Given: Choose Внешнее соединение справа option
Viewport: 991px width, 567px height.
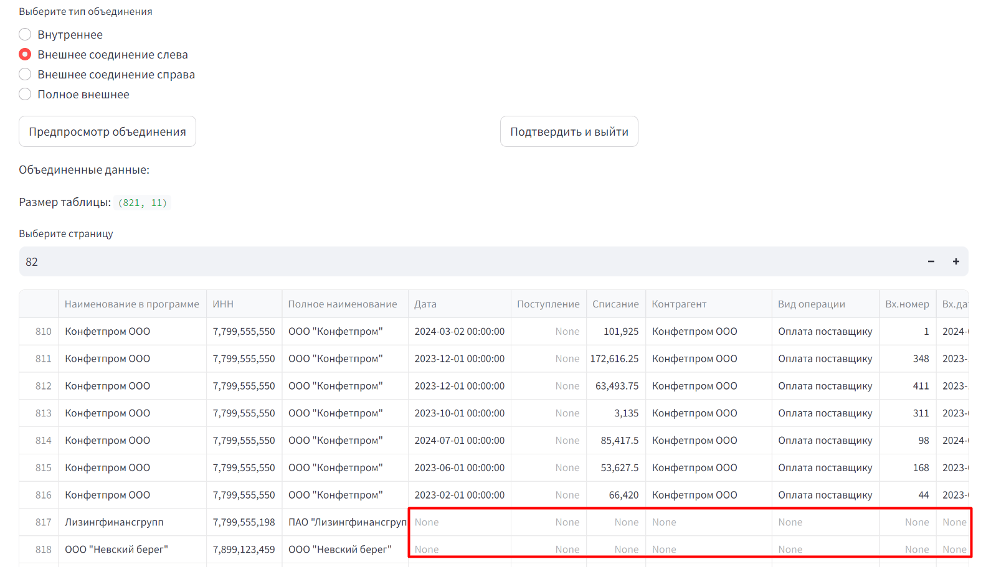Looking at the screenshot, I should [25, 75].
